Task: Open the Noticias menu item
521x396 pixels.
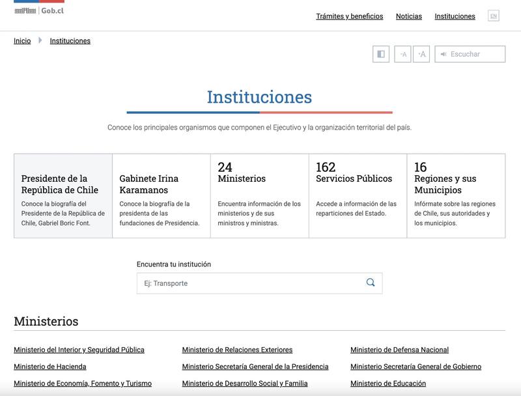Action: pyautogui.click(x=408, y=16)
